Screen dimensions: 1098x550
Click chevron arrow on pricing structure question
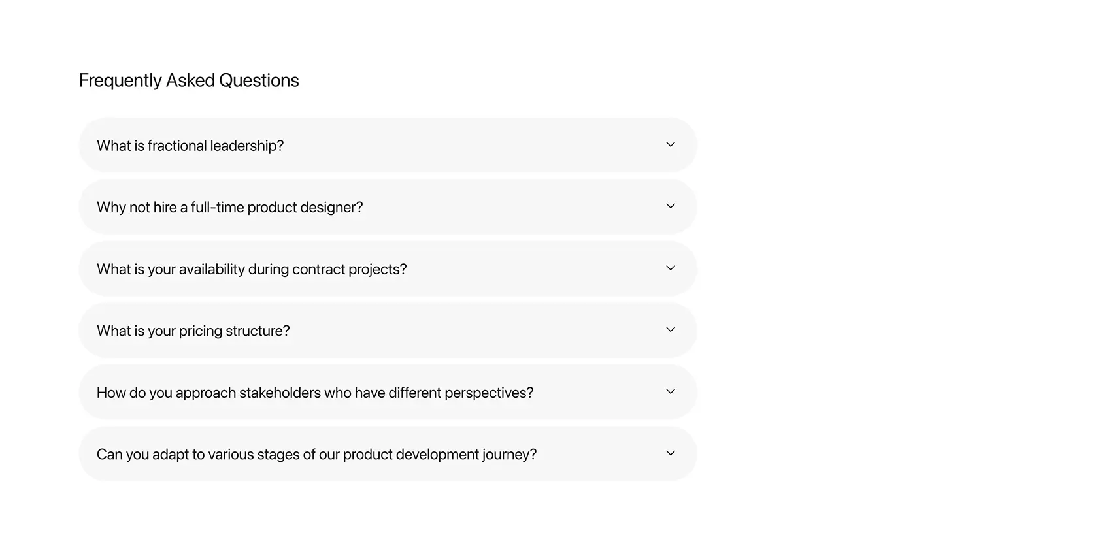pyautogui.click(x=670, y=330)
